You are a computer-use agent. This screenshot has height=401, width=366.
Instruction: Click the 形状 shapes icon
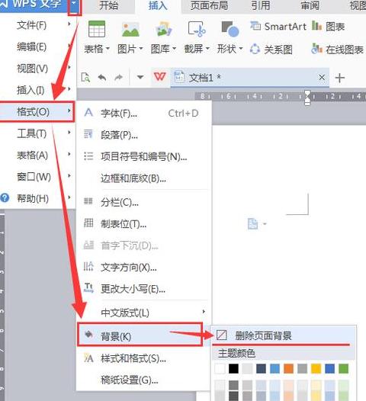point(230,29)
